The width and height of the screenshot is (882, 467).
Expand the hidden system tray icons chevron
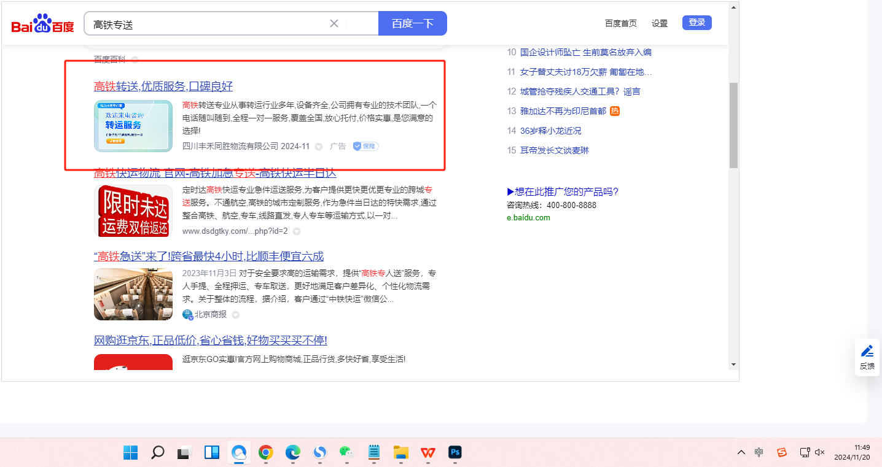[x=741, y=453]
